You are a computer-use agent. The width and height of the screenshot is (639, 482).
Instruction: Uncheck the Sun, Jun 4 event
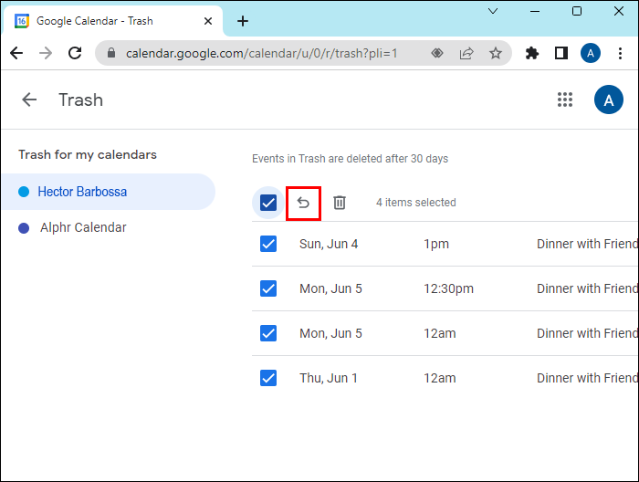(x=268, y=244)
